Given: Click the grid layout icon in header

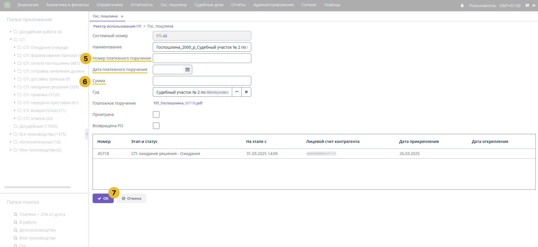Looking at the screenshot, I should [x=527, y=6].
